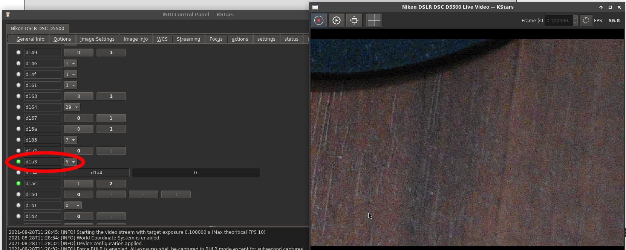The height and width of the screenshot is (250, 626).
Task: Set d167 to 1
Action: pos(111,118)
